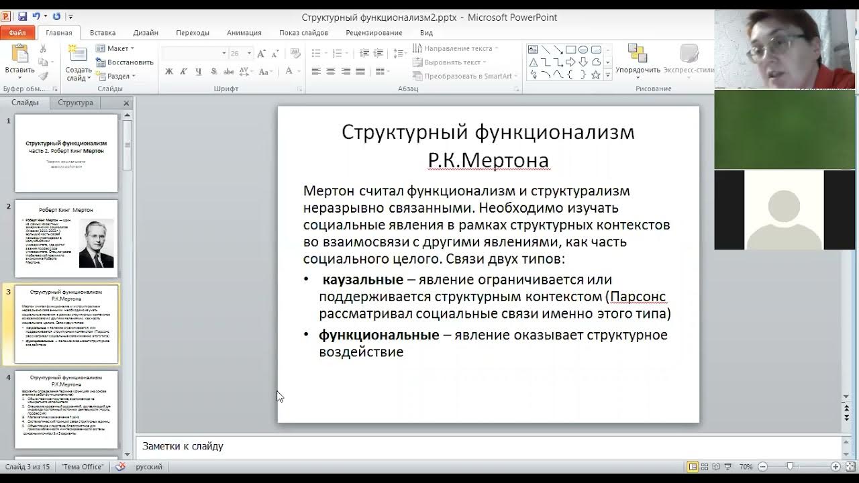Click into Заметки к слайду notes field
859x483 pixels.
point(488,446)
